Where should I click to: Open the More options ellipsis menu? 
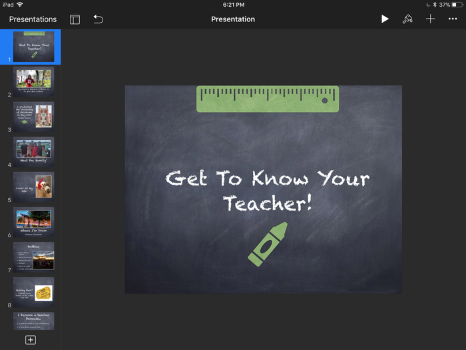coord(453,19)
